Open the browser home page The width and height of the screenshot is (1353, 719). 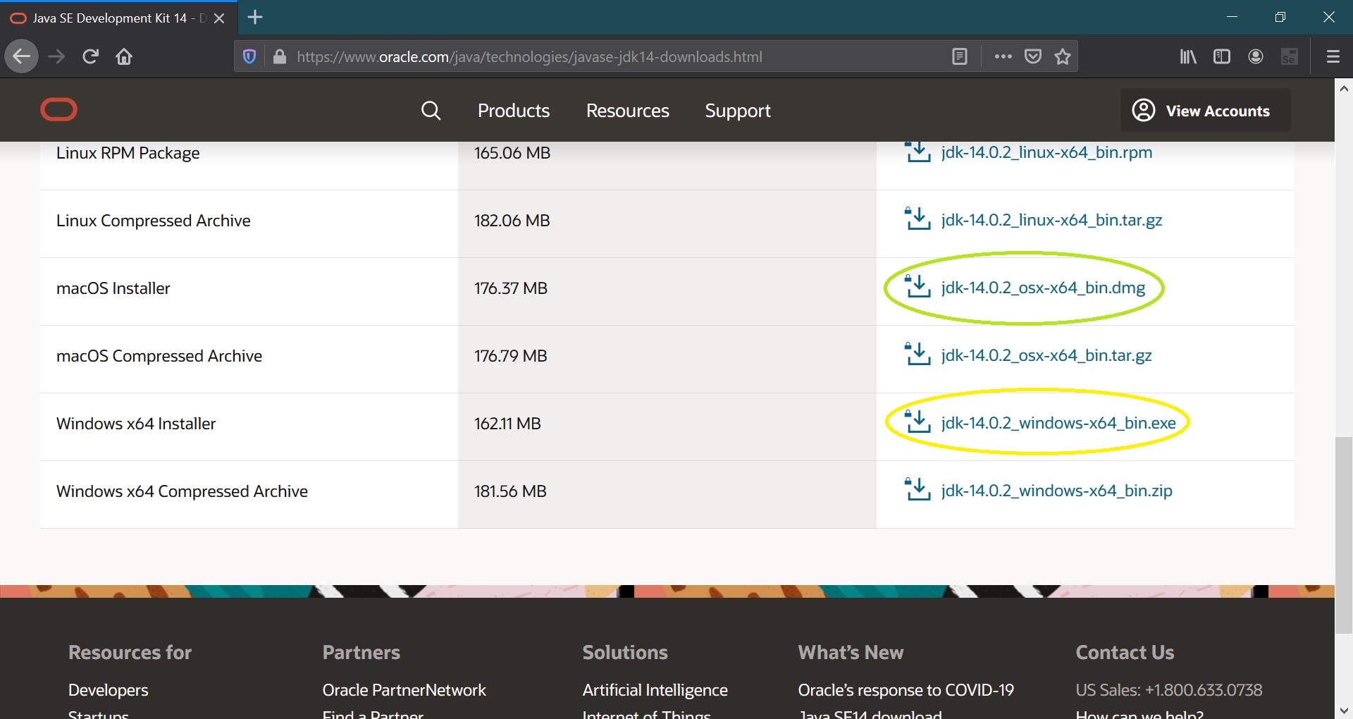point(124,56)
